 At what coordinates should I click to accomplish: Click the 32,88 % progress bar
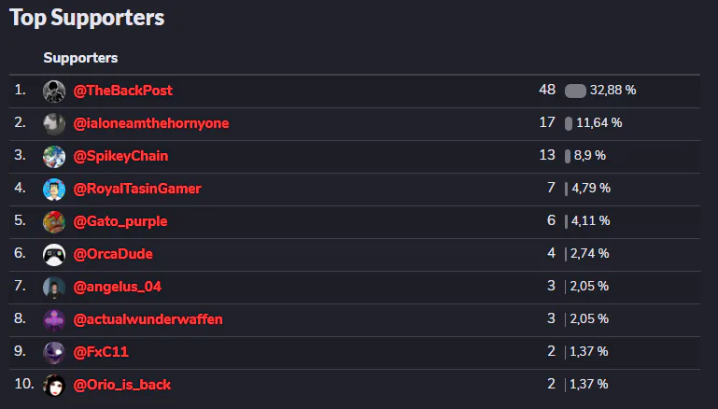(x=575, y=91)
